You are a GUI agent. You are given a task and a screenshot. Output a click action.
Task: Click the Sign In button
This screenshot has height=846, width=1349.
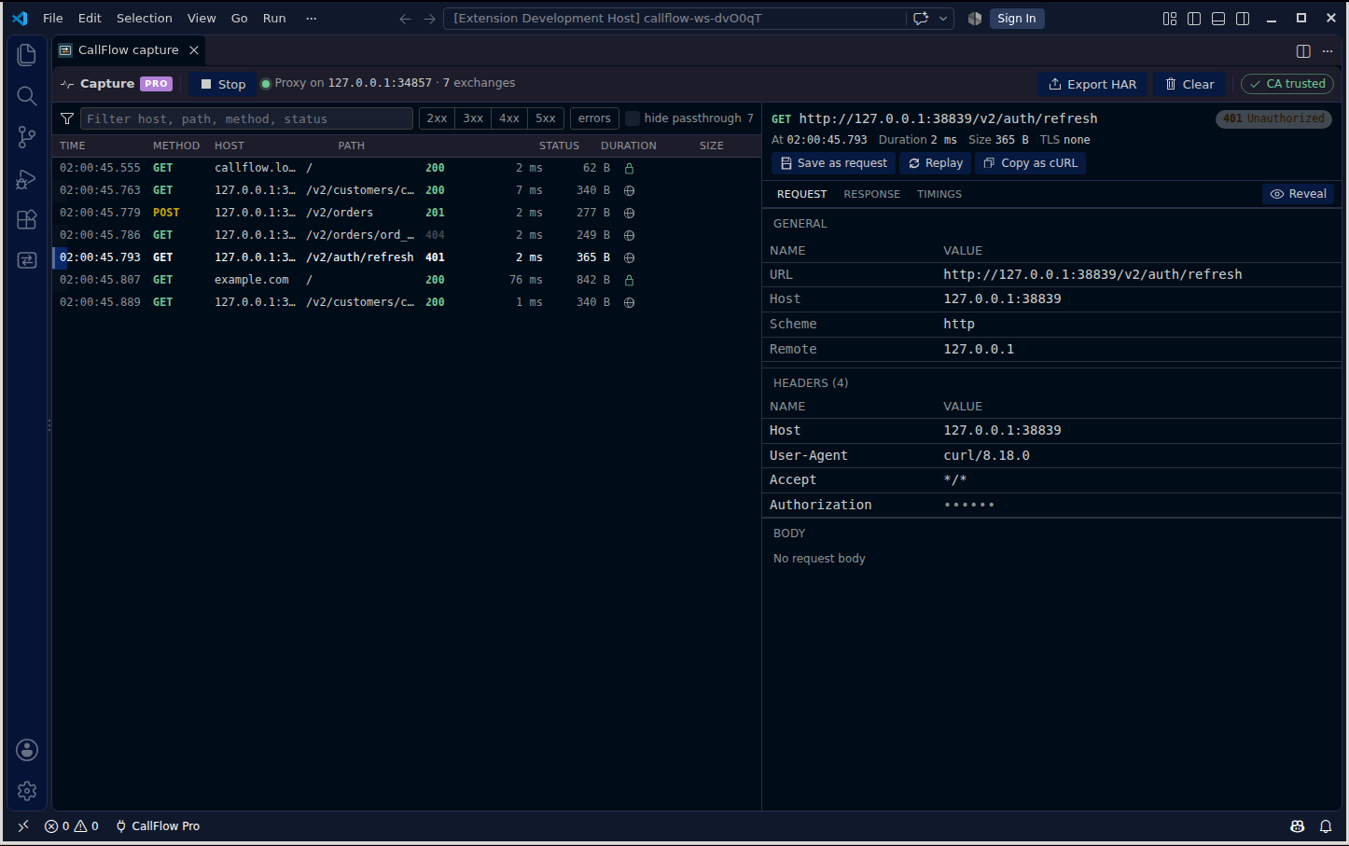pyautogui.click(x=1016, y=19)
